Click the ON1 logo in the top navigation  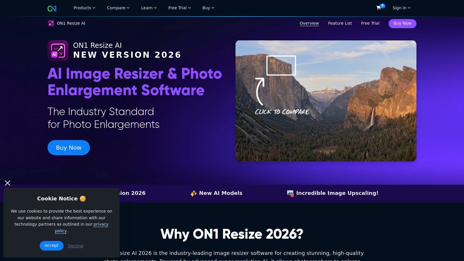pyautogui.click(x=52, y=8)
